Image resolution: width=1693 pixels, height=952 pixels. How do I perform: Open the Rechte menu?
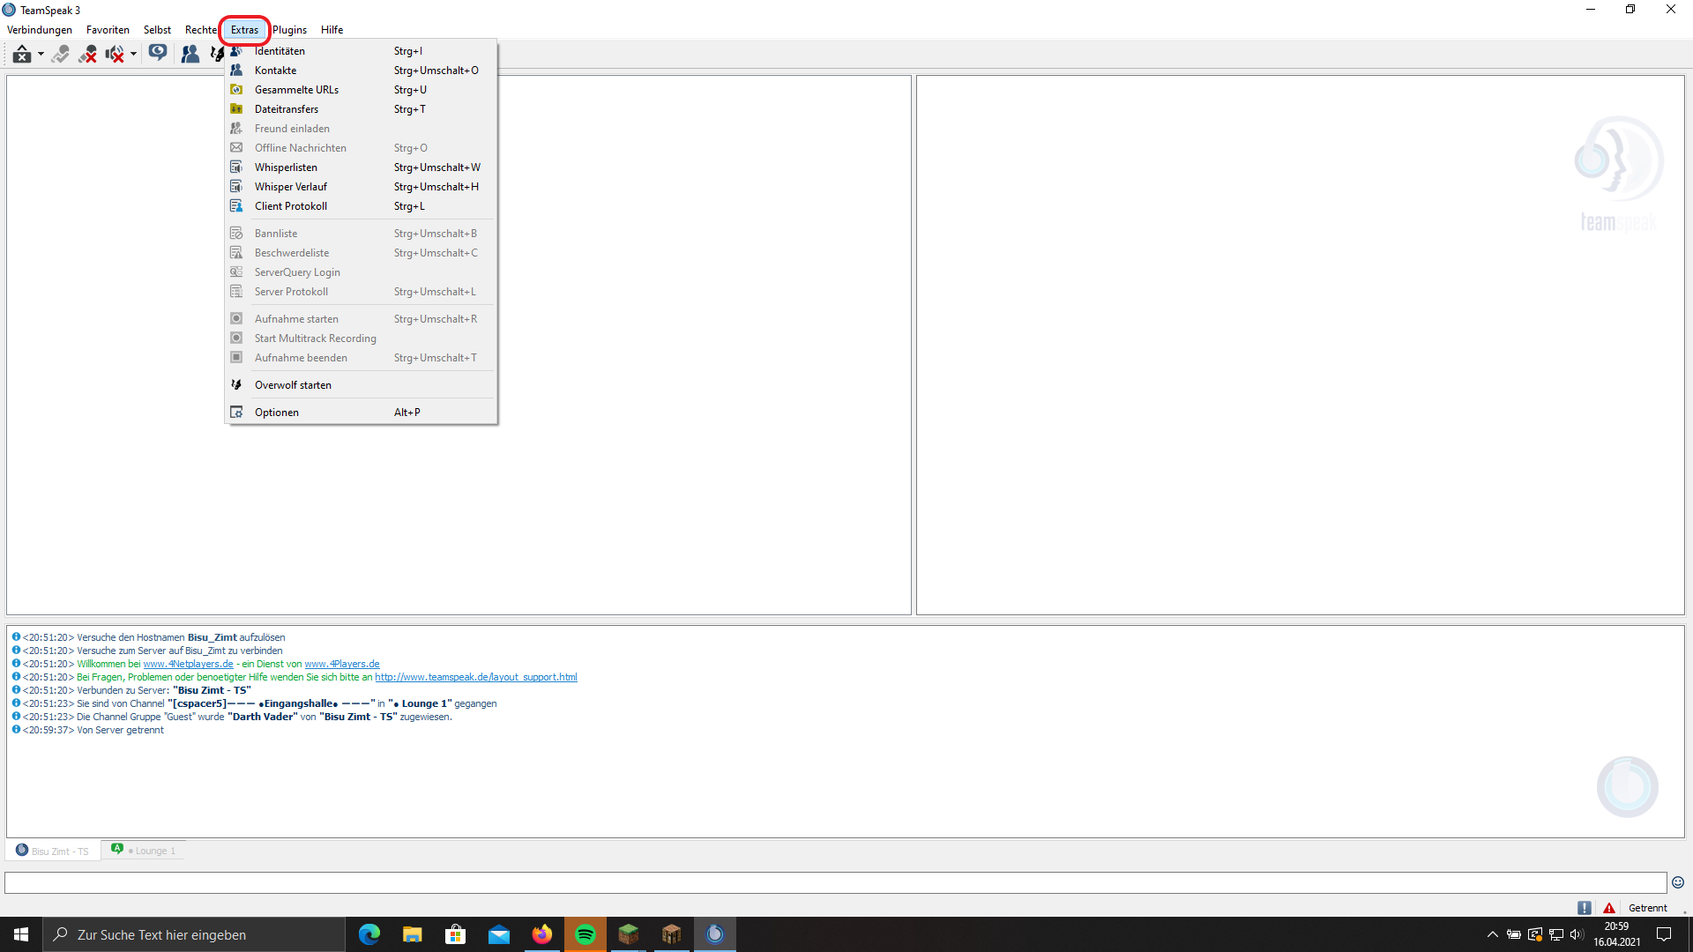tap(200, 30)
